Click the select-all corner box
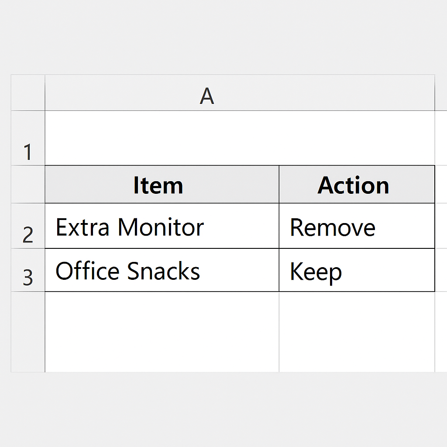447x447 pixels. tap(28, 93)
